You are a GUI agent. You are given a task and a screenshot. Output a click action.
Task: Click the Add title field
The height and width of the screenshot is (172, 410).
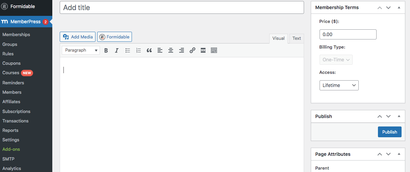(x=182, y=7)
